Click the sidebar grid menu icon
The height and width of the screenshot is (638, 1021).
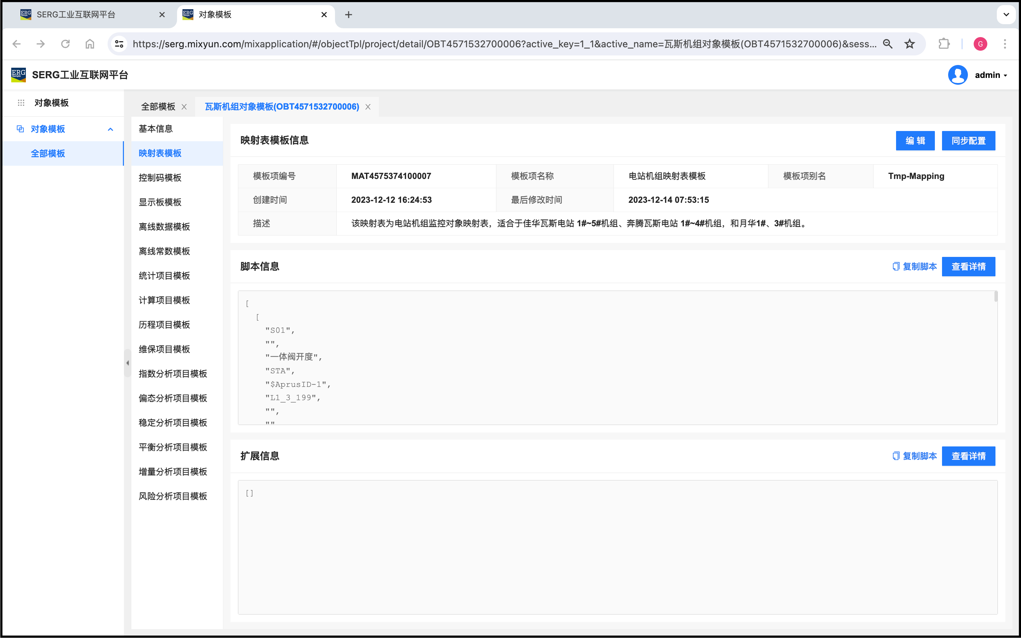(x=21, y=102)
